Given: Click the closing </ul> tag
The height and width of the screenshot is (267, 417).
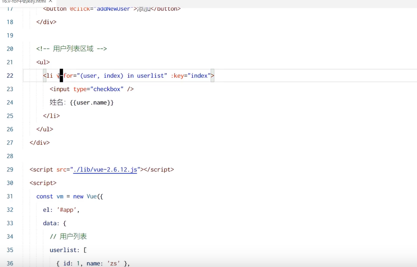Looking at the screenshot, I should [45, 129].
